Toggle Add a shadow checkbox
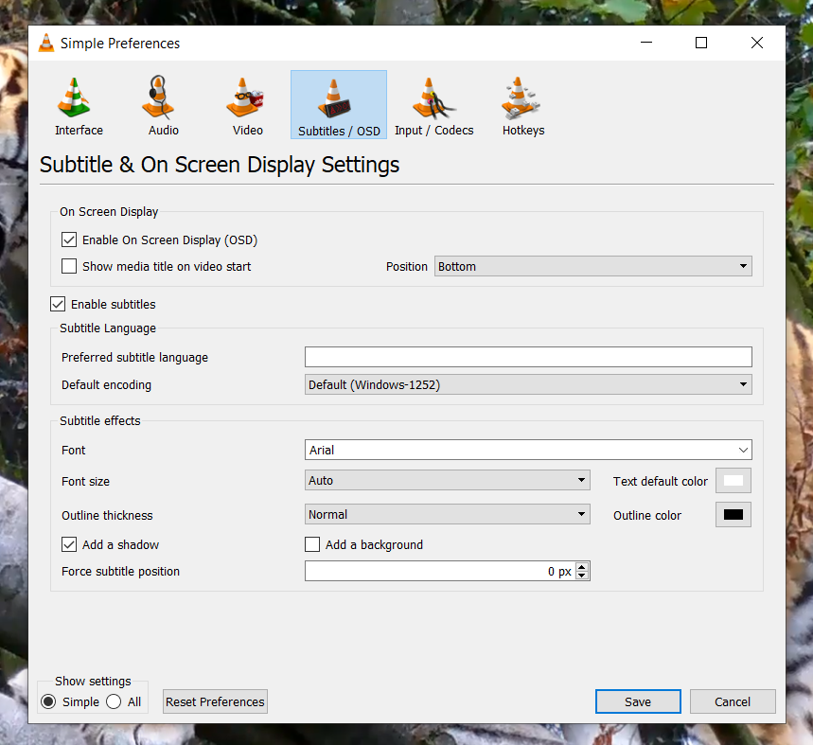The image size is (813, 745). [x=69, y=544]
